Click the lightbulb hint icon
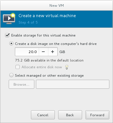 (x=67, y=67)
